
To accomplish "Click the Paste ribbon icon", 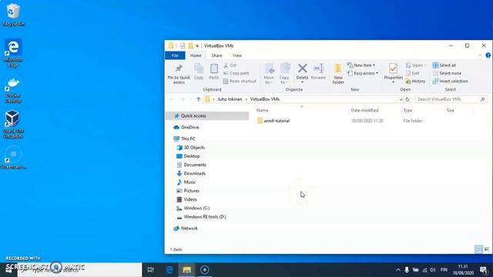I will (x=214, y=68).
